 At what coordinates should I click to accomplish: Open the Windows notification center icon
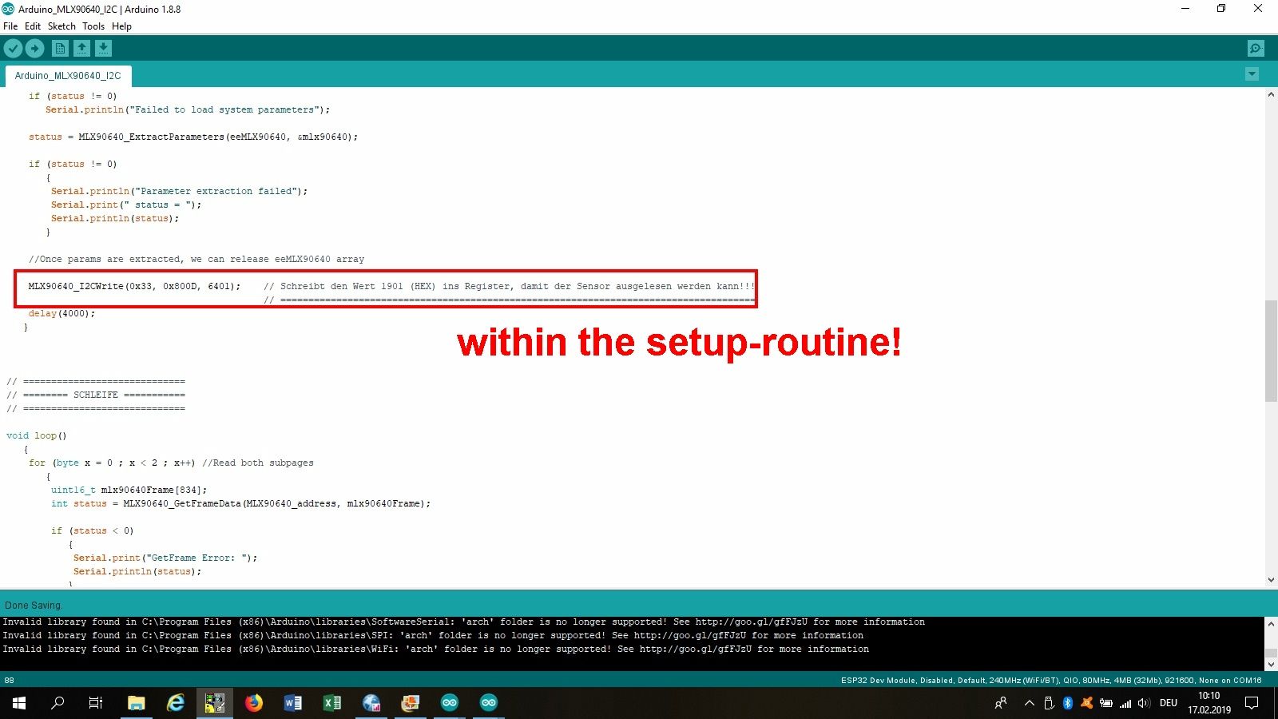[x=1252, y=703]
